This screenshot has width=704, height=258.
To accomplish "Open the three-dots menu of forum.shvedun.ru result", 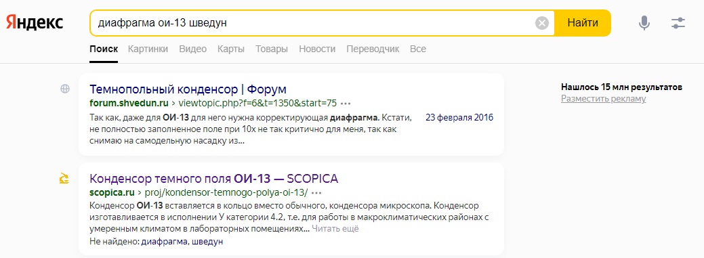I will click(x=346, y=104).
